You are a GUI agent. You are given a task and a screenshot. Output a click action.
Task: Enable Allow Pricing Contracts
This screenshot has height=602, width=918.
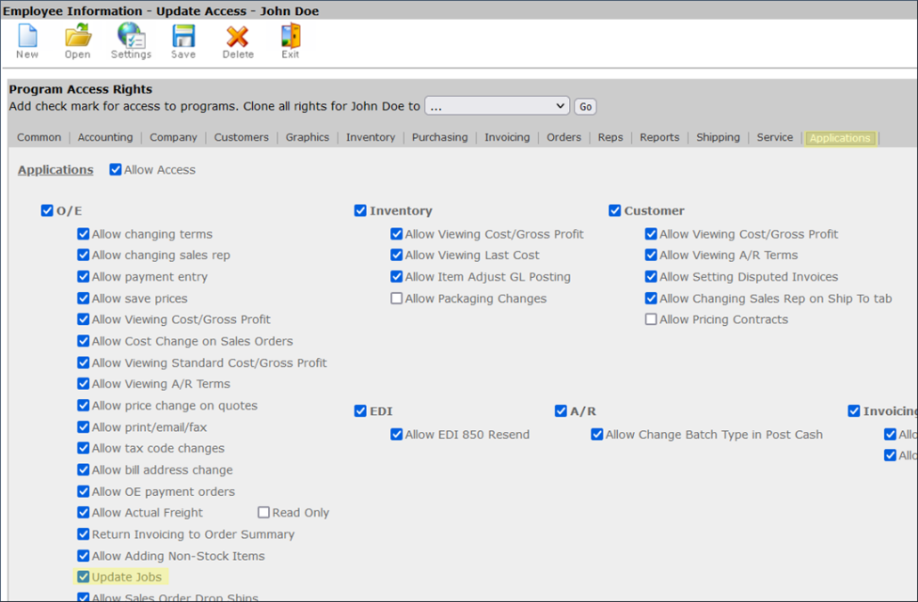(651, 319)
